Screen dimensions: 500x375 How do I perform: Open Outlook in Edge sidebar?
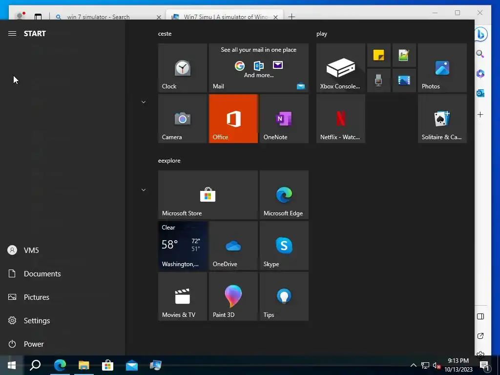(480, 93)
